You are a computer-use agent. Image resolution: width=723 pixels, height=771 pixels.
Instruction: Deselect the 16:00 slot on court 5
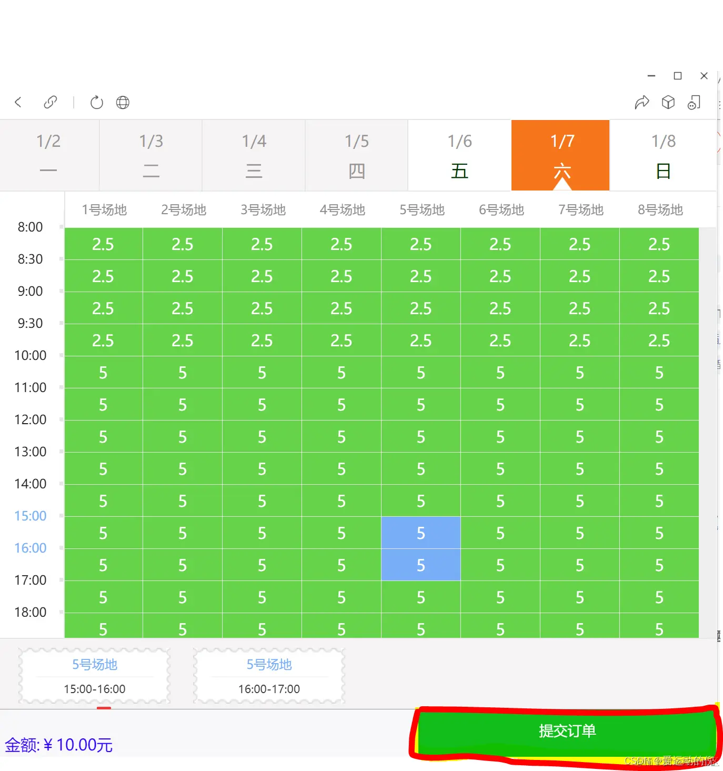(421, 565)
